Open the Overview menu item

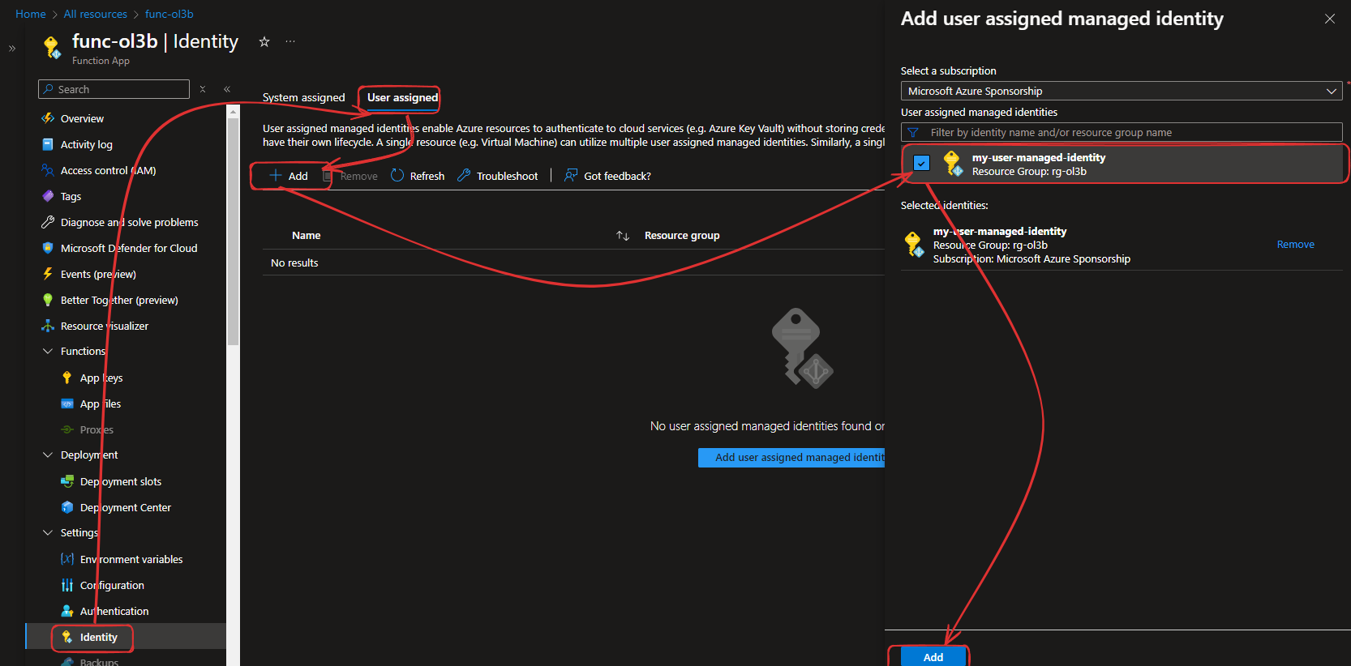click(x=82, y=118)
